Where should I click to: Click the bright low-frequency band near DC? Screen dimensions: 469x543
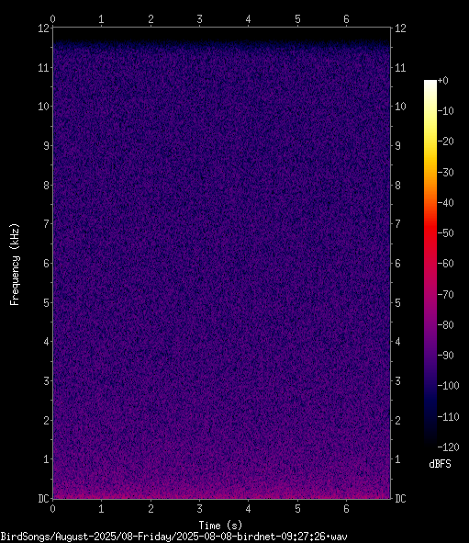(x=222, y=492)
